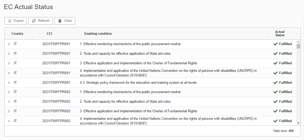The width and height of the screenshot is (304, 140).
Task: Expand the State aid rules row for 2021IT05FFPR001
Action: 9,54
